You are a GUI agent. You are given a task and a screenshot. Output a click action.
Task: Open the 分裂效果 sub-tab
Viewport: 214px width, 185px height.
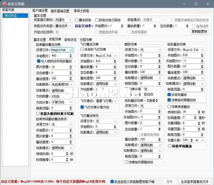[86, 40]
